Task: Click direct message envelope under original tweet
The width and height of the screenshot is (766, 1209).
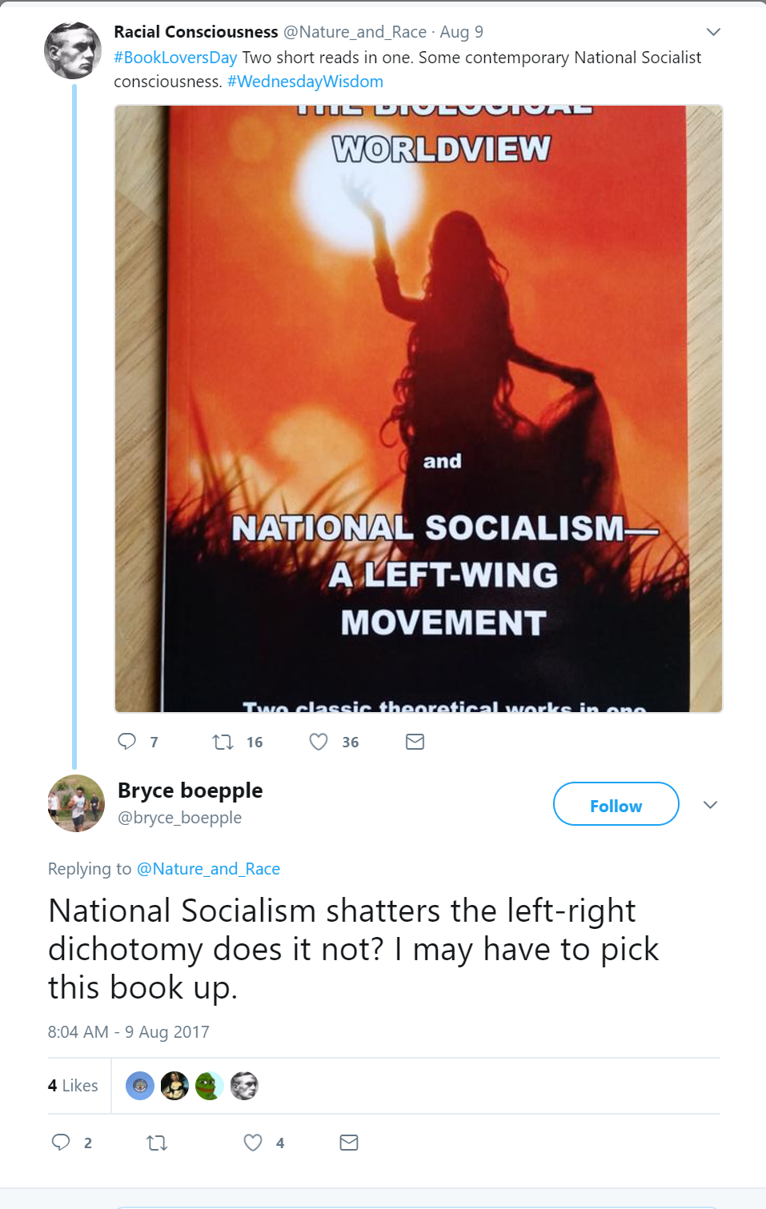Action: click(x=415, y=742)
